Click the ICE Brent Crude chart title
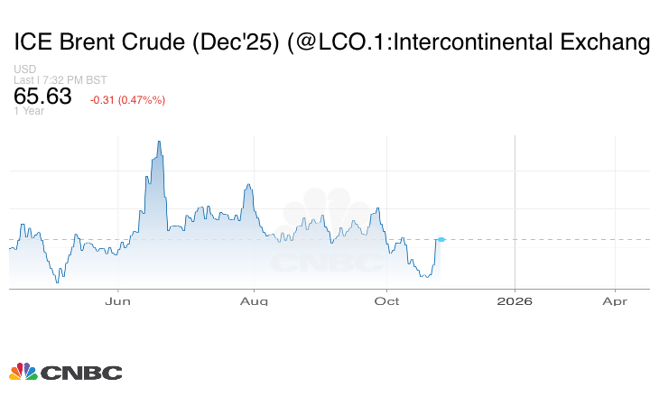Image resolution: width=650 pixels, height=406 pixels. [x=330, y=42]
